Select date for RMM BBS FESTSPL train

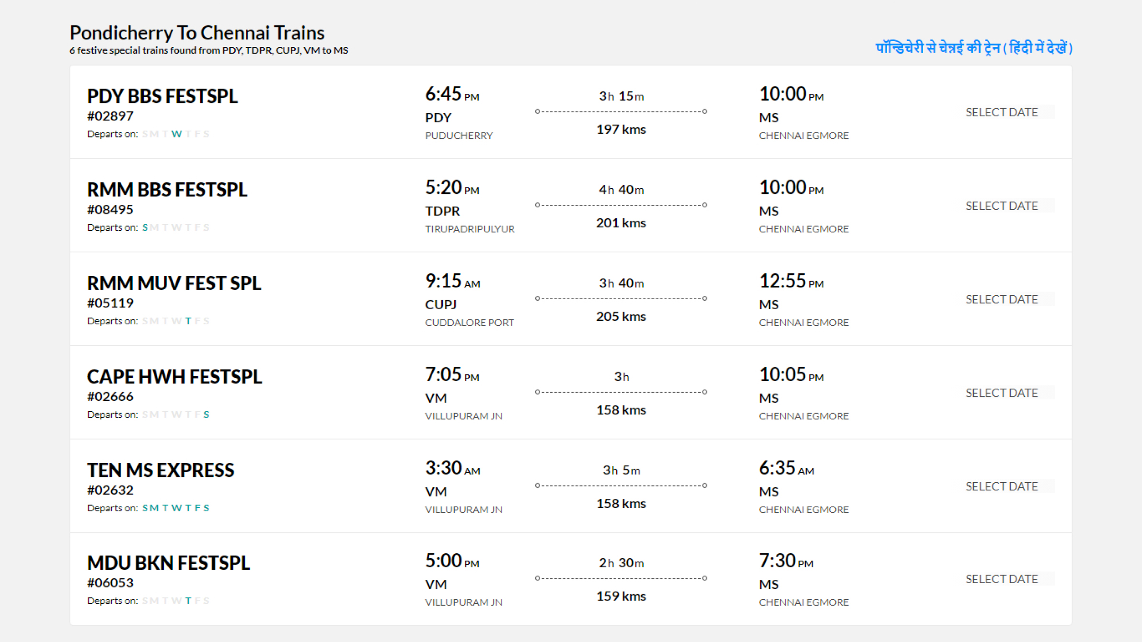tap(1002, 206)
